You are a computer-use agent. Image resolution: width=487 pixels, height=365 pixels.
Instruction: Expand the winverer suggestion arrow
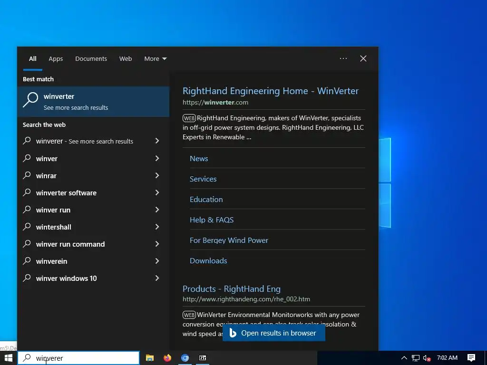click(157, 141)
